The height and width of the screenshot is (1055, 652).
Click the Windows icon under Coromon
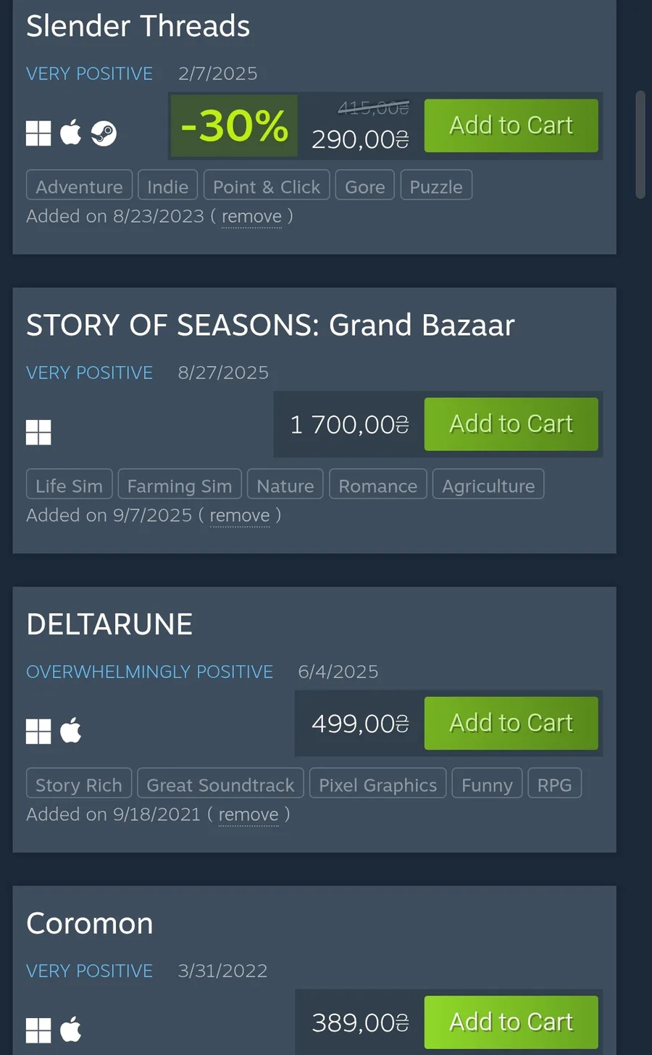click(38, 1030)
